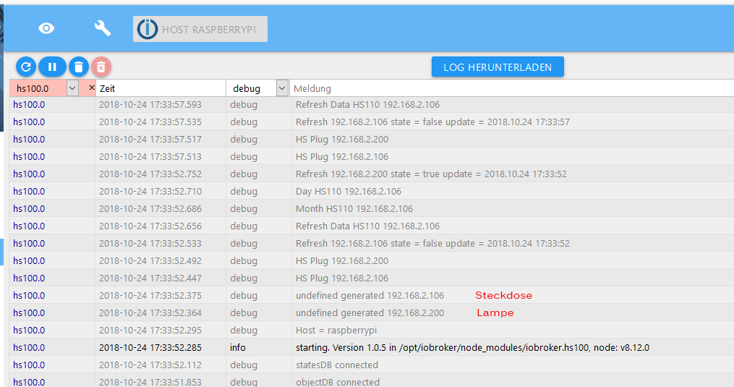
Task: Open the hs100.0 source filter dropdown
Action: (x=72, y=88)
